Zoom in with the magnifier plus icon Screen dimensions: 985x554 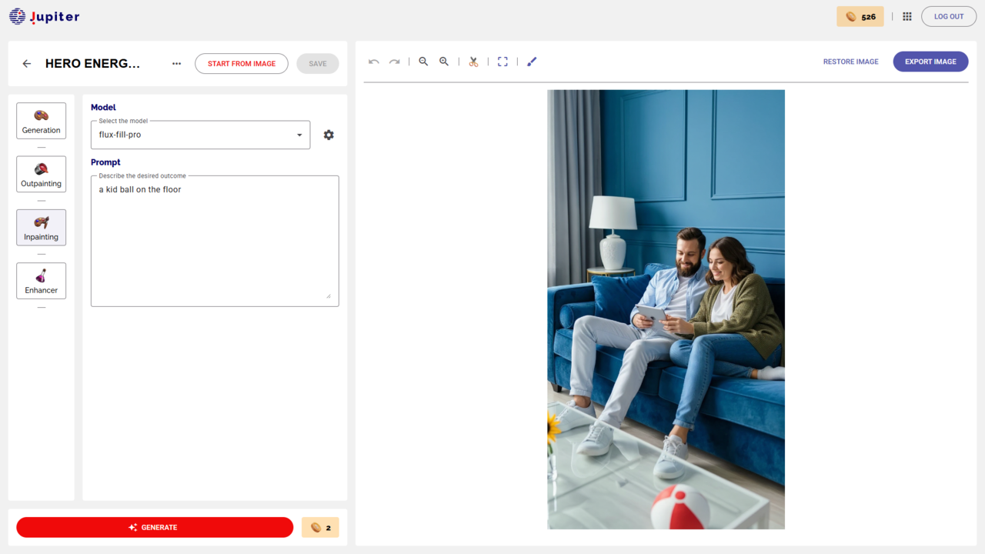444,62
